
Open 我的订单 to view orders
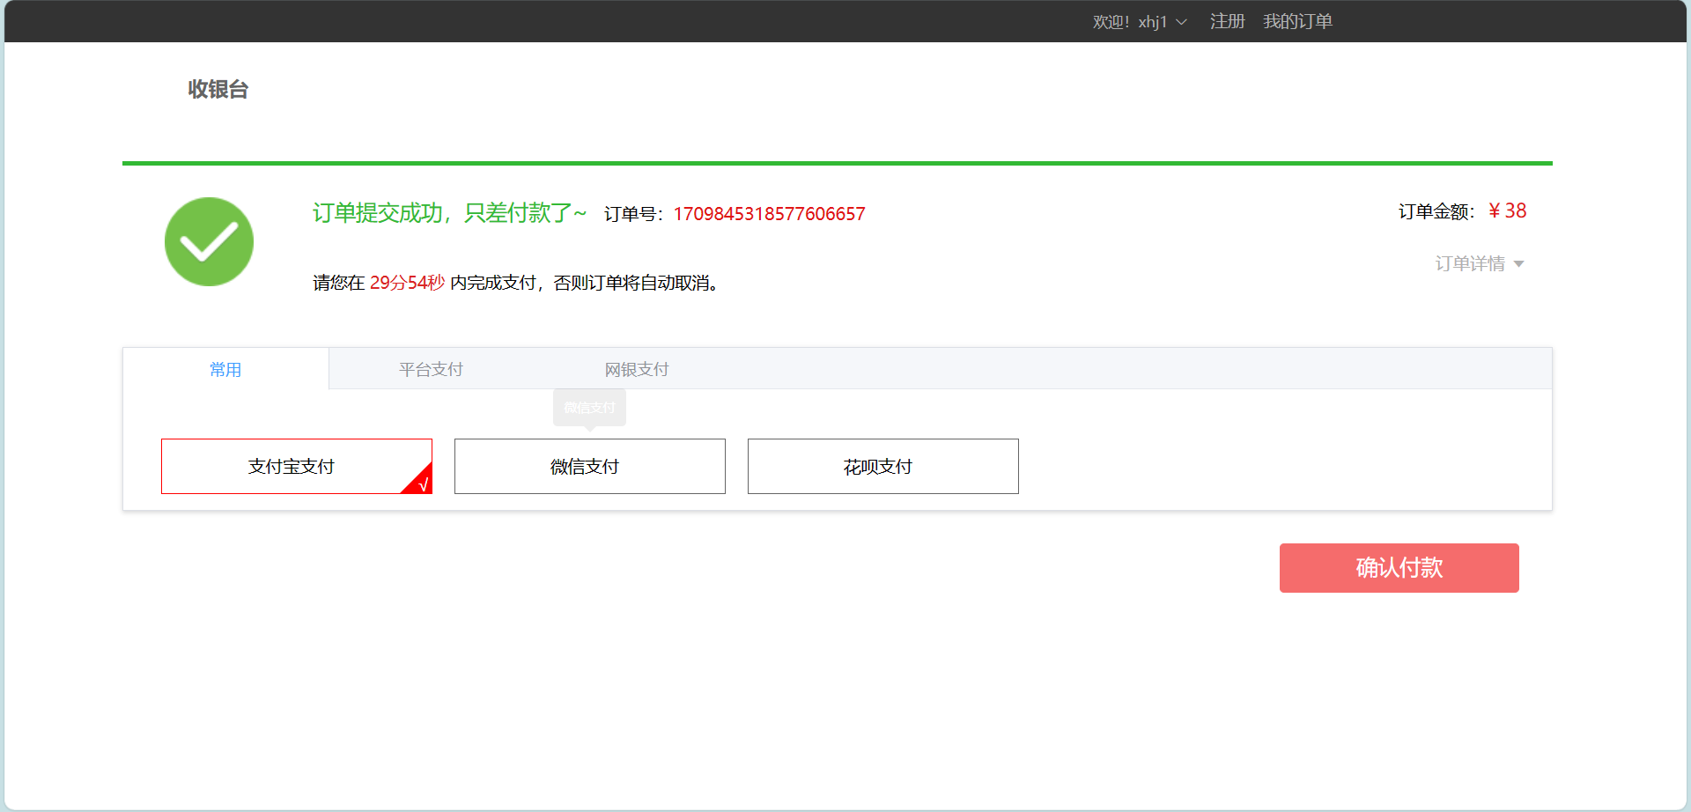coord(1297,21)
